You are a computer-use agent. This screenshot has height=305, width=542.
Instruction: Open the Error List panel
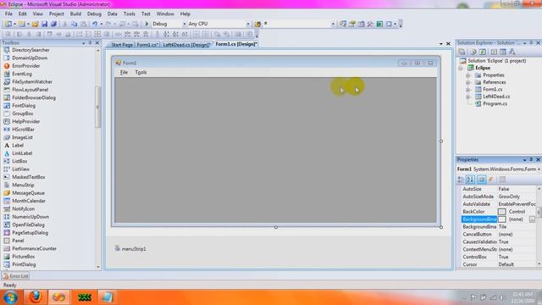(x=16, y=276)
